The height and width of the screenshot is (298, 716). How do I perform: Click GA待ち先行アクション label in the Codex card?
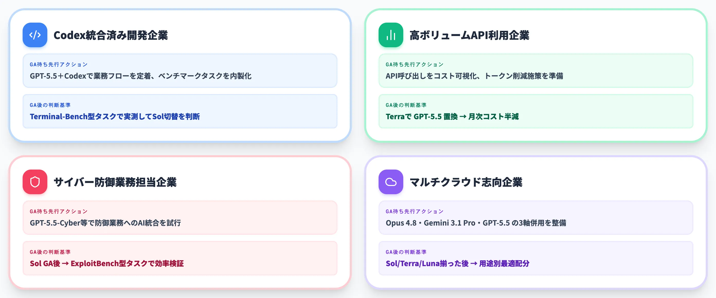tap(59, 64)
